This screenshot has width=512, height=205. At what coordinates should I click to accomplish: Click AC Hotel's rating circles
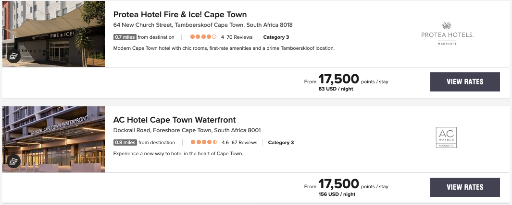click(x=204, y=142)
